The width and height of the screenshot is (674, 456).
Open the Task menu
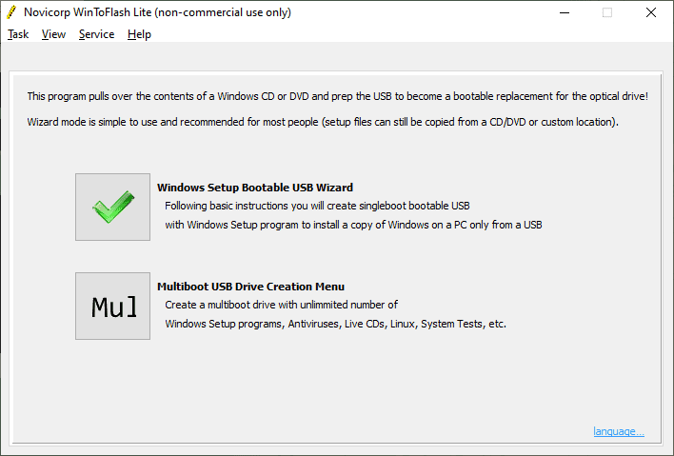click(x=18, y=34)
